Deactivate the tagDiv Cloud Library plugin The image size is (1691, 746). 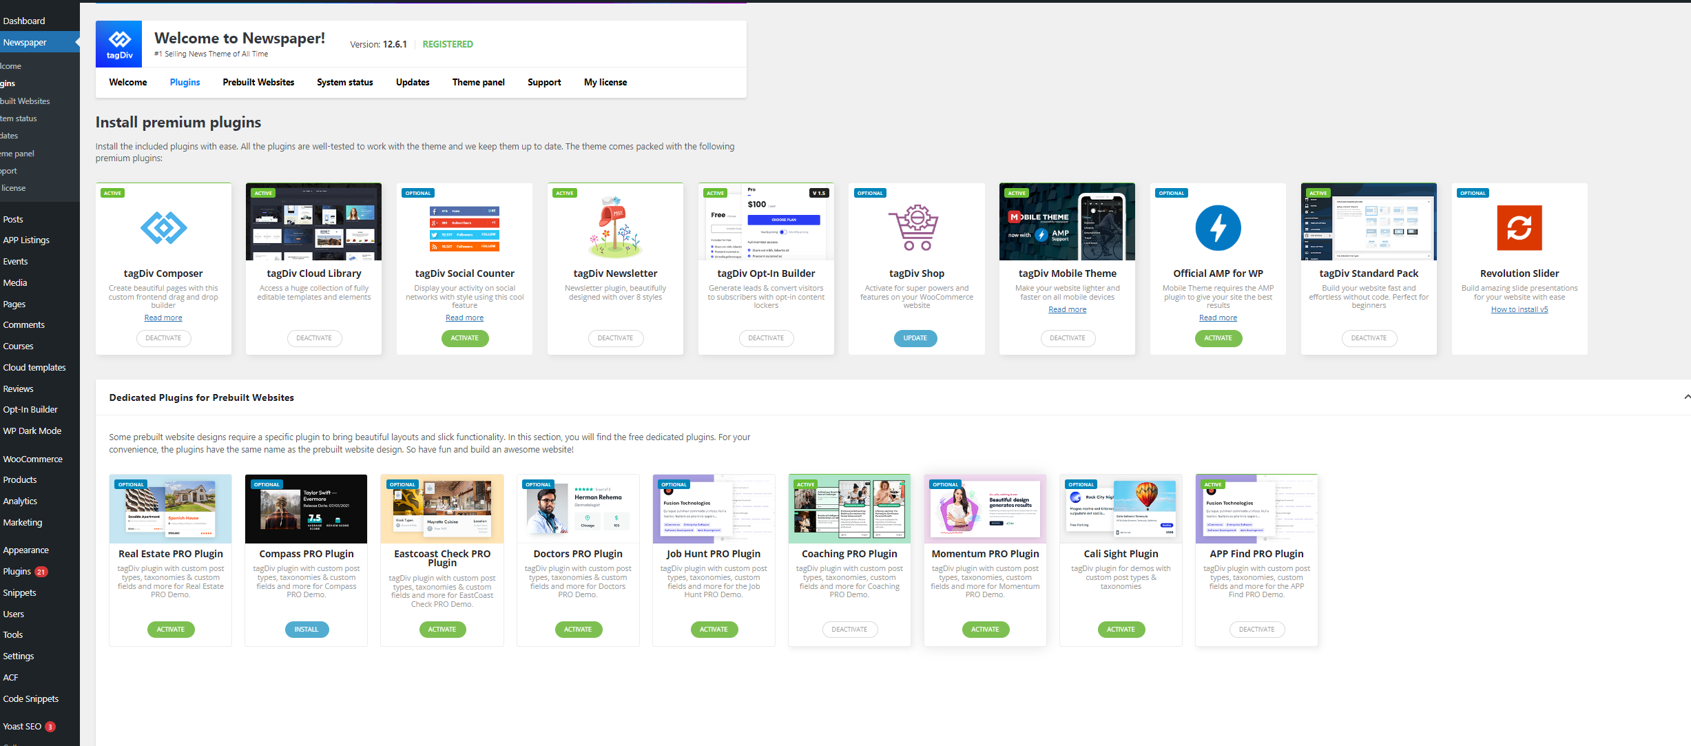click(314, 338)
